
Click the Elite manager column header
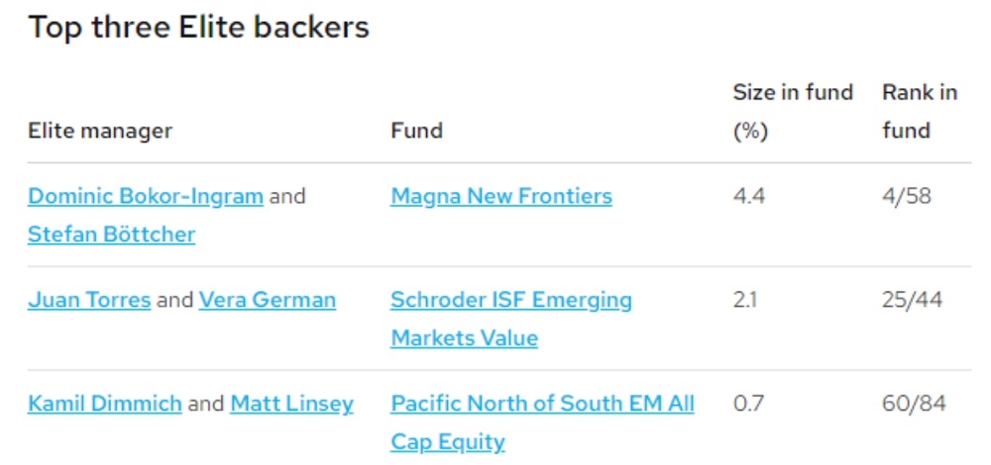coord(100,131)
